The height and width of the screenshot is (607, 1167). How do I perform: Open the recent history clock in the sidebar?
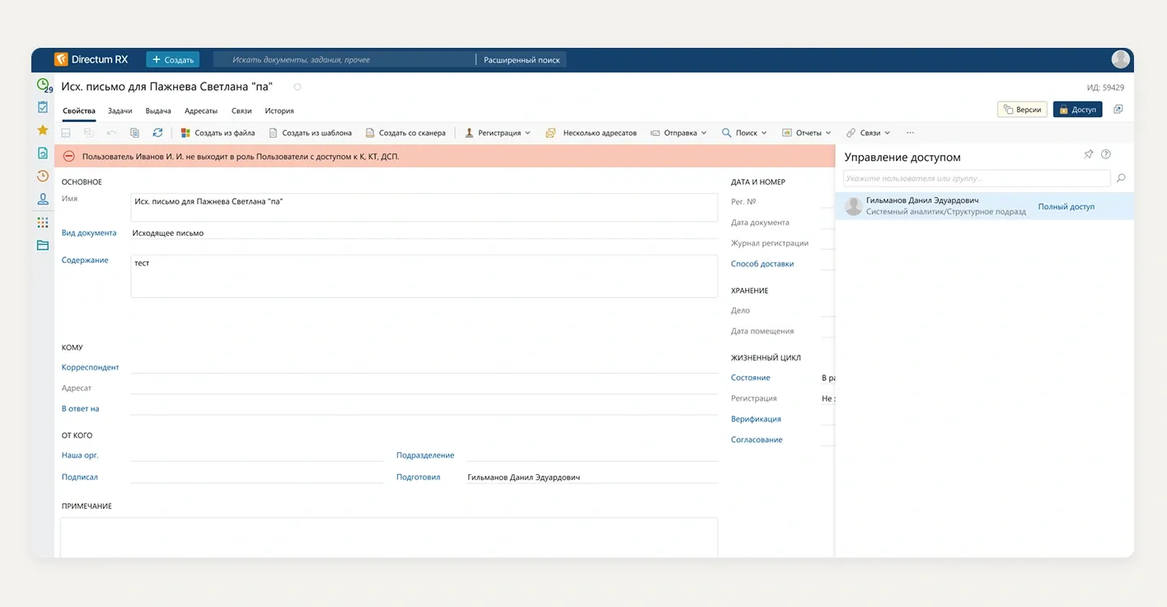(x=43, y=176)
